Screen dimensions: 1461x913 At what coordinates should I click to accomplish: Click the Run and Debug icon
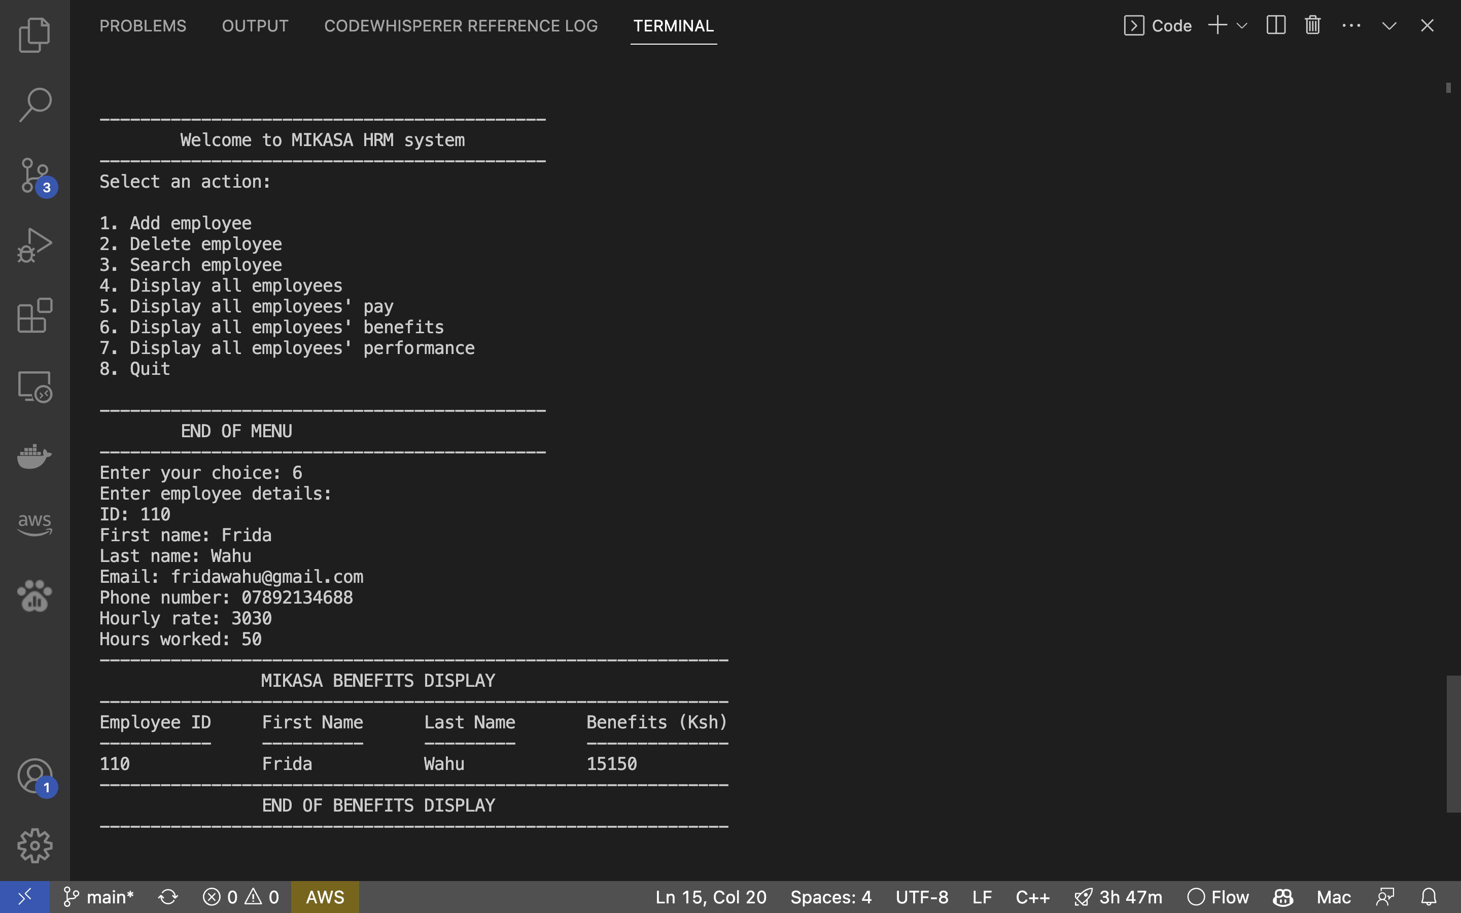click(34, 245)
